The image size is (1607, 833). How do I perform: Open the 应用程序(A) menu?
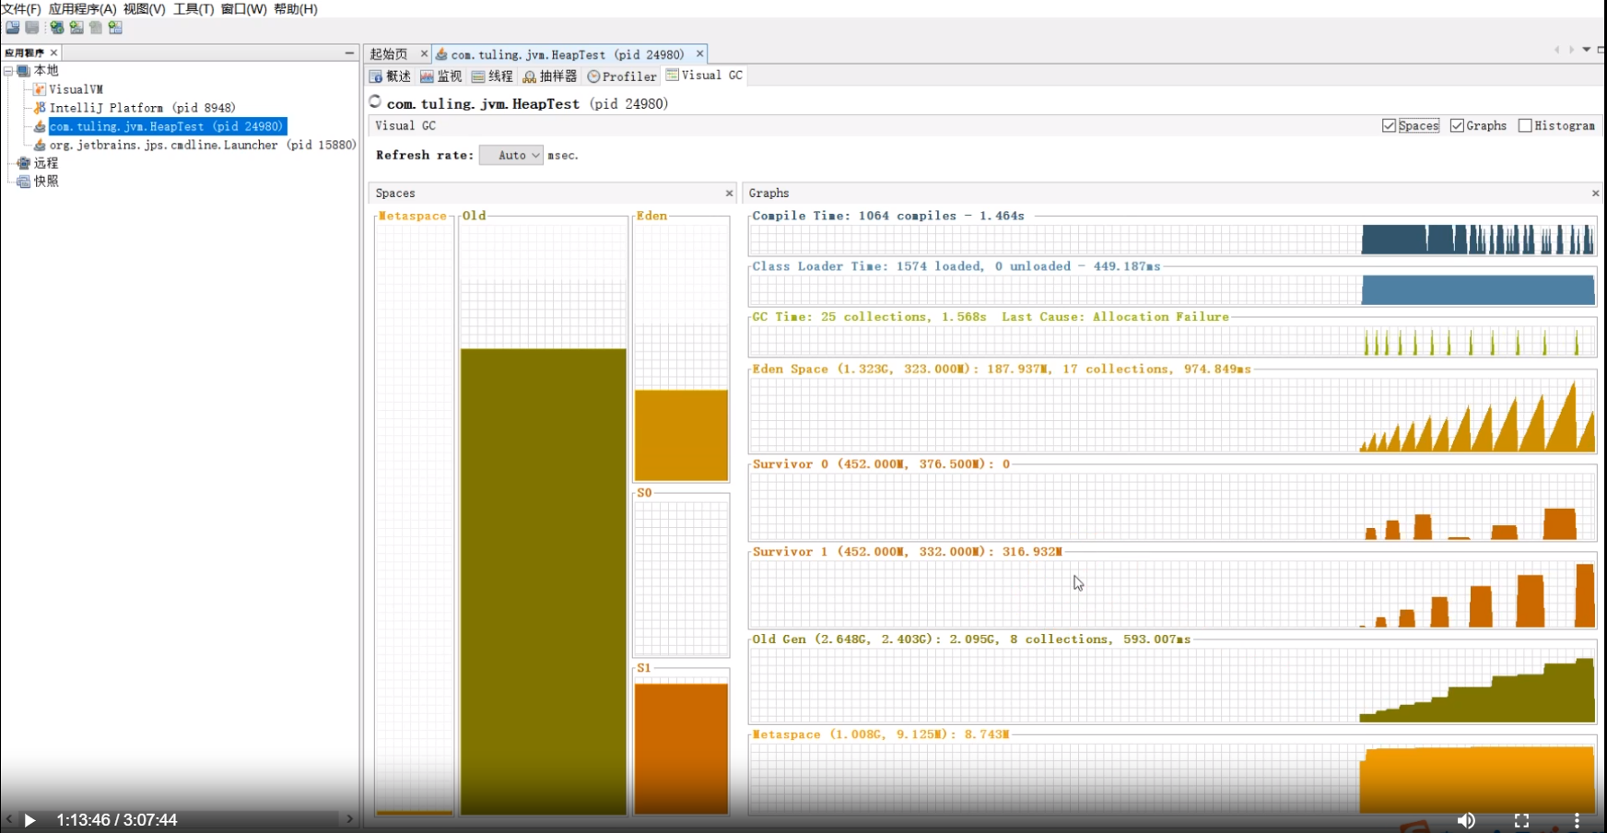click(83, 8)
